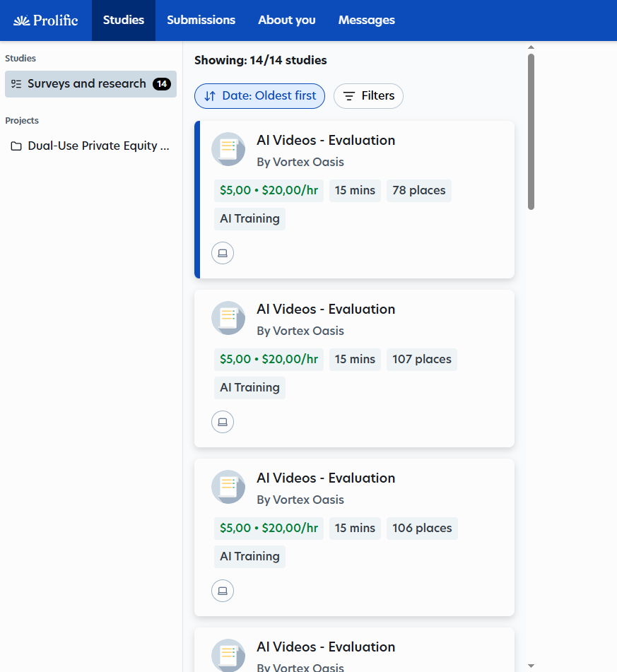Click laptop device icon on 106 places card
The image size is (617, 672).
[223, 591]
